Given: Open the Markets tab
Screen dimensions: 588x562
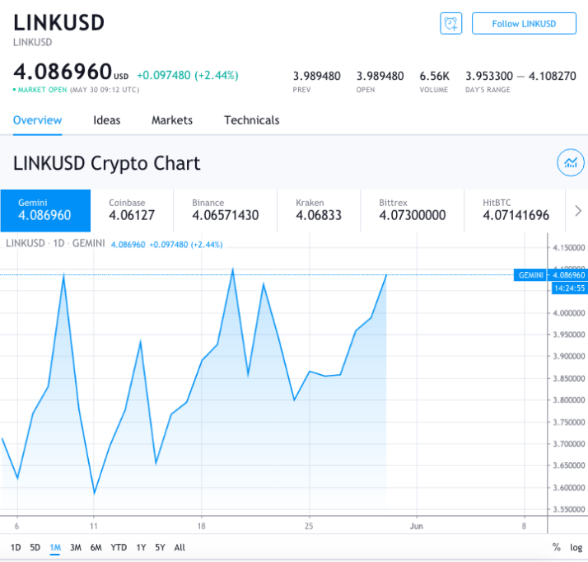Looking at the screenshot, I should coord(172,120).
